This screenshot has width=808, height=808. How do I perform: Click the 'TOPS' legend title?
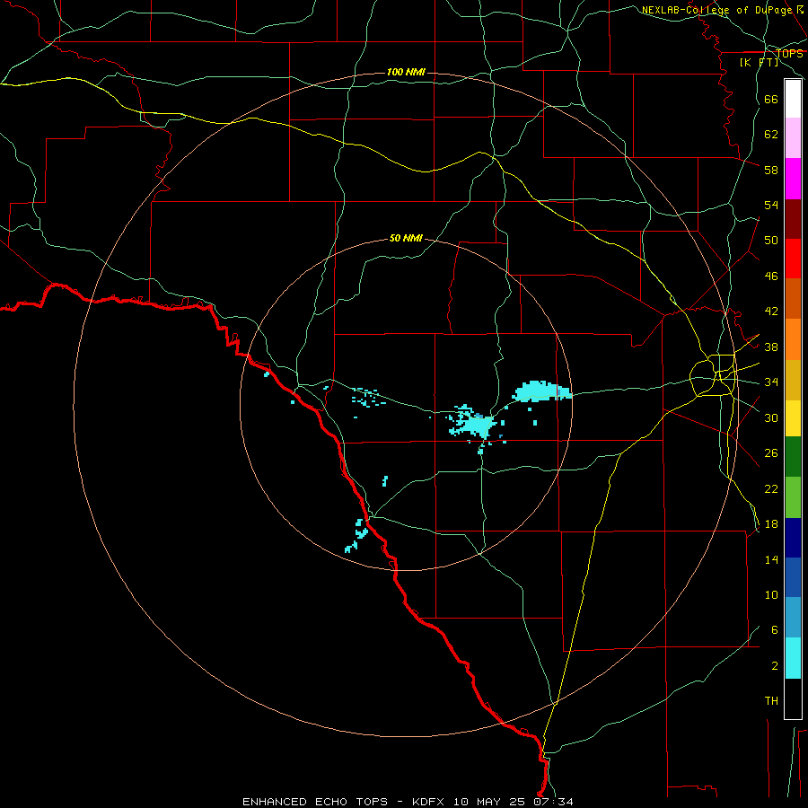tap(789, 54)
